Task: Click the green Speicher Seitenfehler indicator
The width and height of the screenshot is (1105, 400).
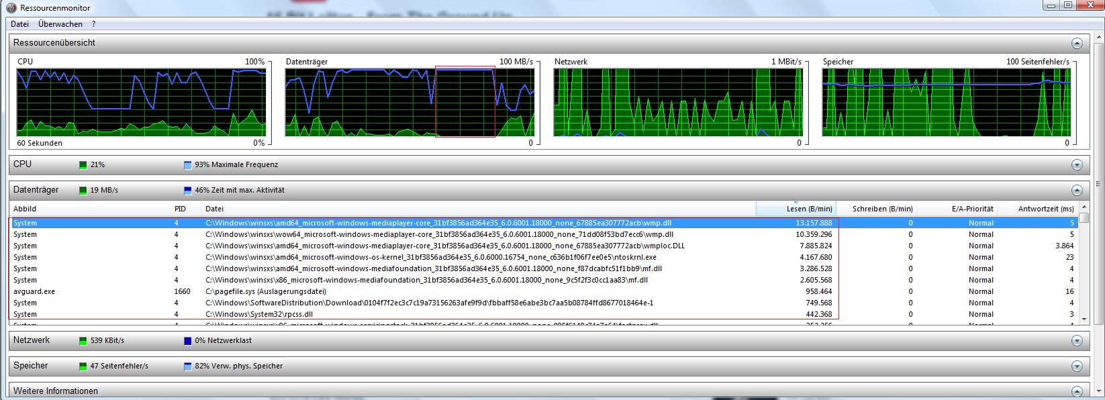Action: 83,366
